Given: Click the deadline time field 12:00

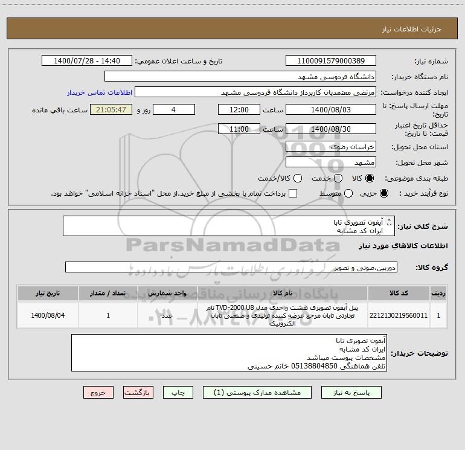Looking at the screenshot, I should coord(239,109).
